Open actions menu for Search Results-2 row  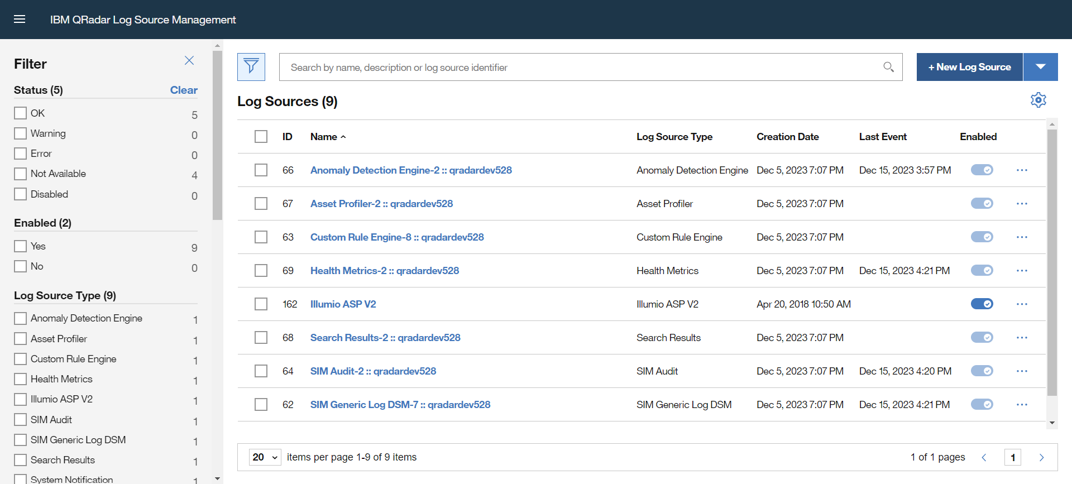tap(1022, 338)
